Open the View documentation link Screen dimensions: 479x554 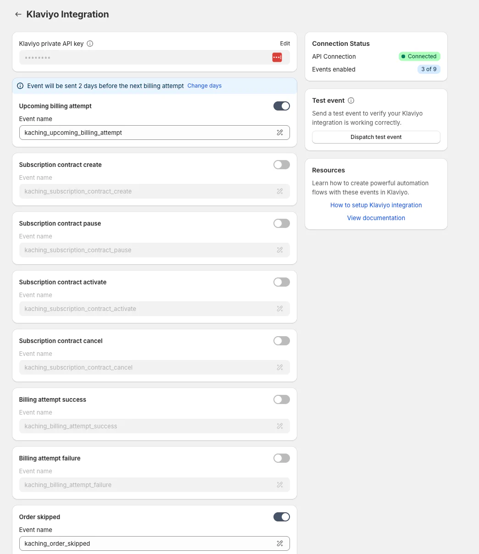(x=376, y=218)
